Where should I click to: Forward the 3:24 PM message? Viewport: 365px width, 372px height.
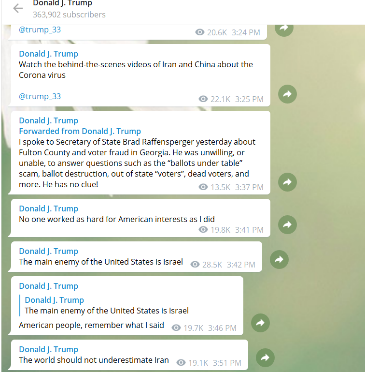(284, 29)
